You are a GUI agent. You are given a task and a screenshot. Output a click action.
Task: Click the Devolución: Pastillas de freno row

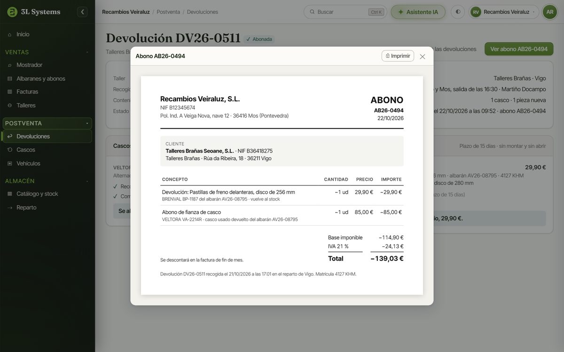tap(282, 195)
